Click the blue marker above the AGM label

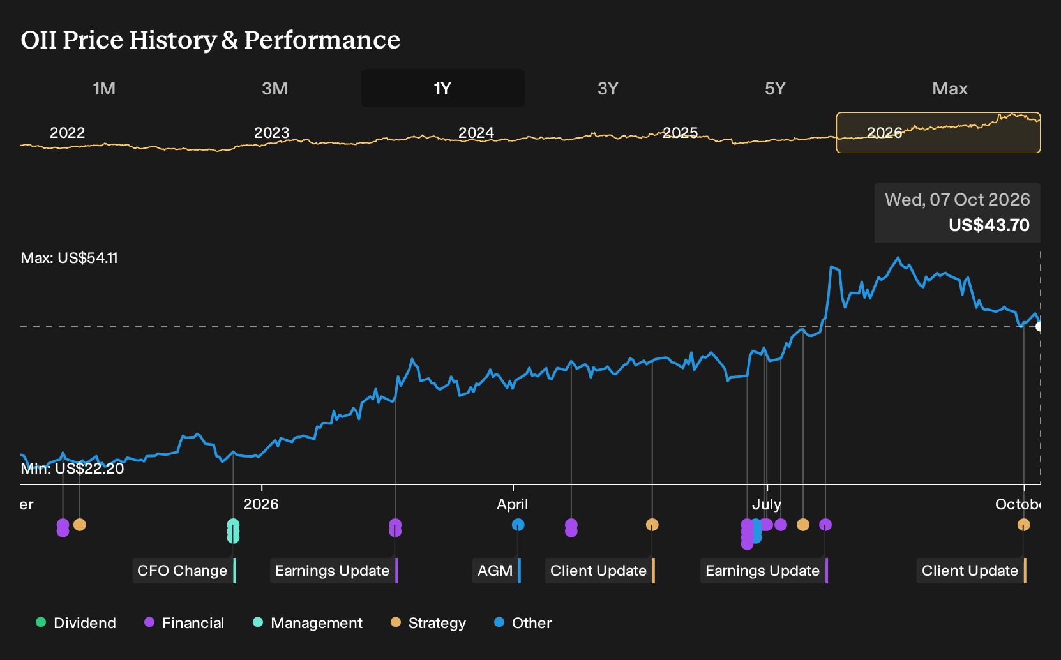518,525
